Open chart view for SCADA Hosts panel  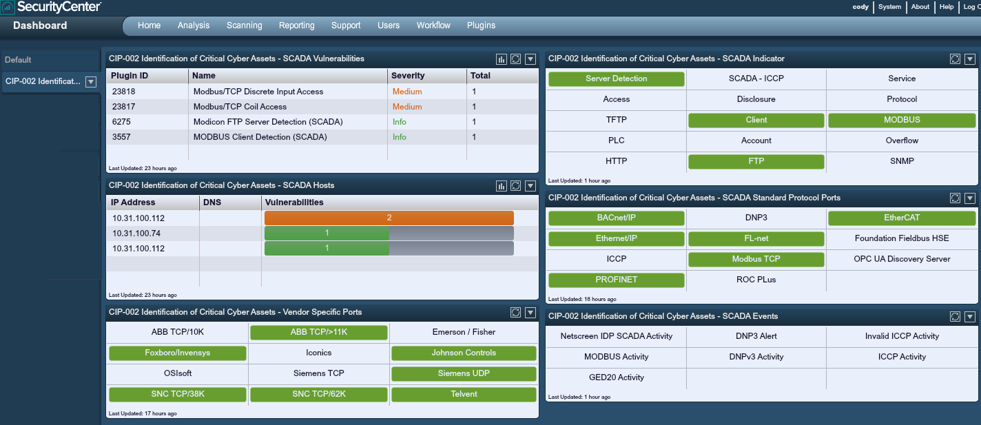coord(502,186)
